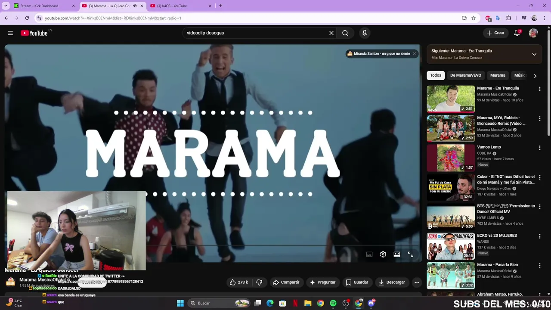Screen dimensions: 551x310
Task: Open YouTube notifications bell
Action: pyautogui.click(x=517, y=33)
